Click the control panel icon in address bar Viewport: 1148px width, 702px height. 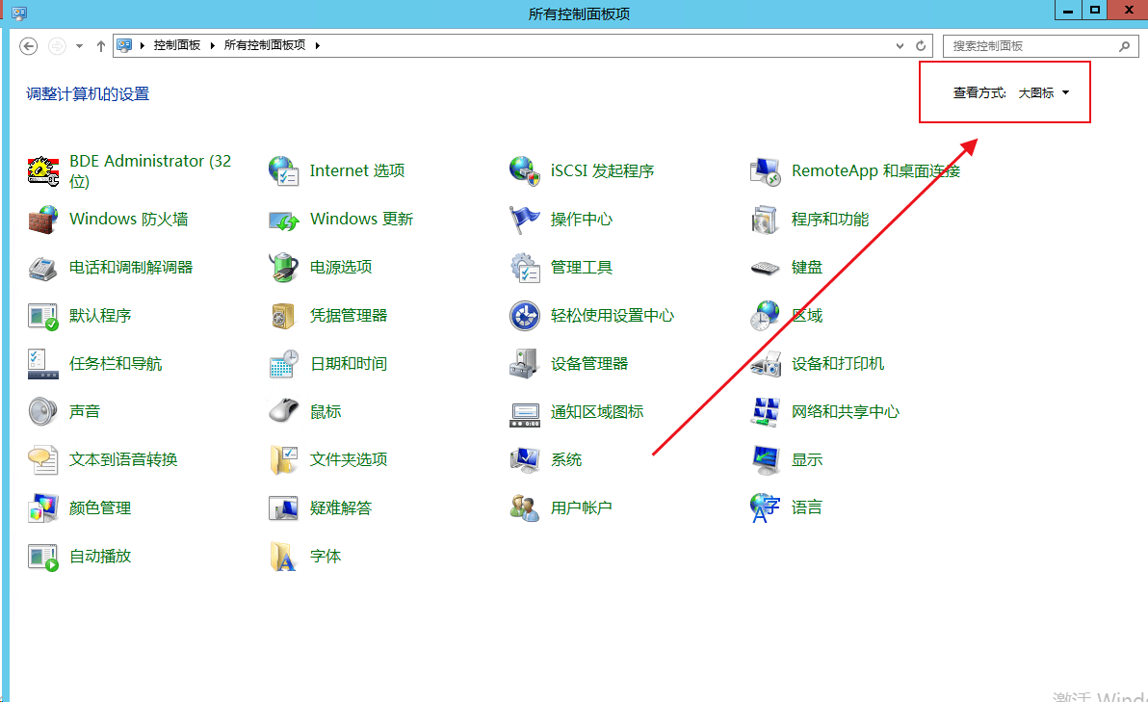point(124,45)
